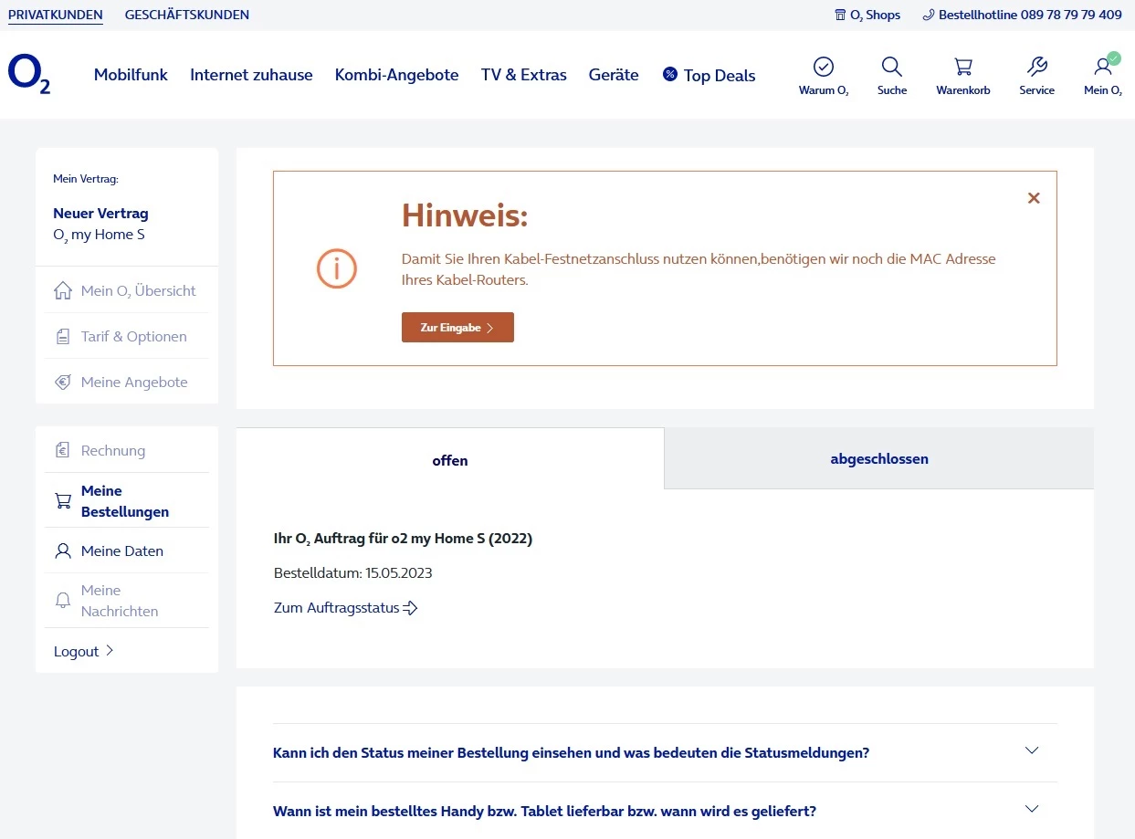Screen dimensions: 1135x839
Task: Click the arrow icon after Zum Auftragsstatus
Action: click(411, 608)
